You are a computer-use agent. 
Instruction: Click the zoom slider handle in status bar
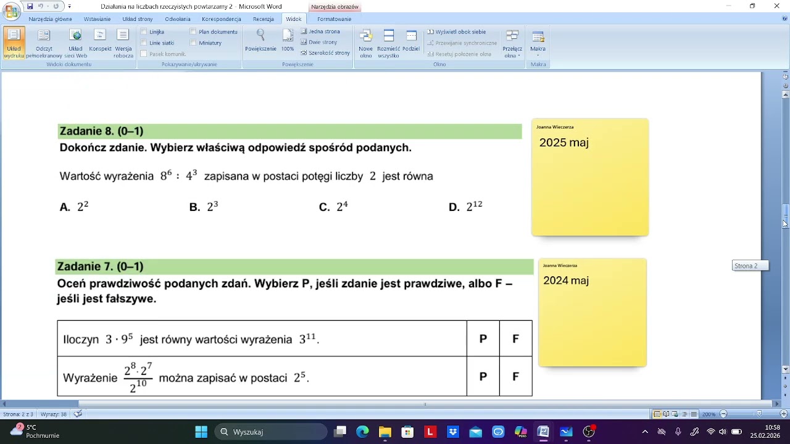coord(759,414)
